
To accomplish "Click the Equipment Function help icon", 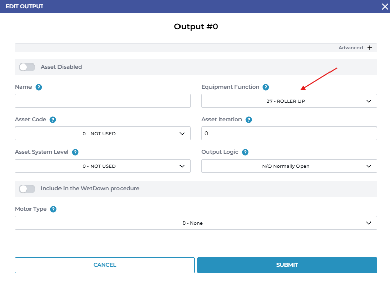I will 266,87.
